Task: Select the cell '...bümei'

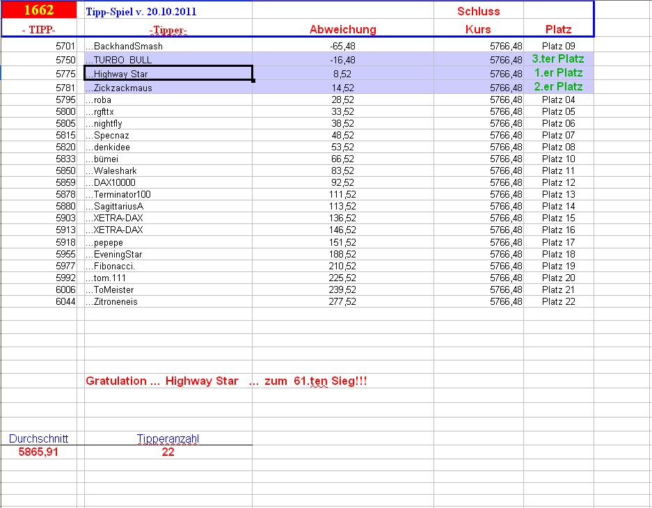Action: (x=168, y=159)
